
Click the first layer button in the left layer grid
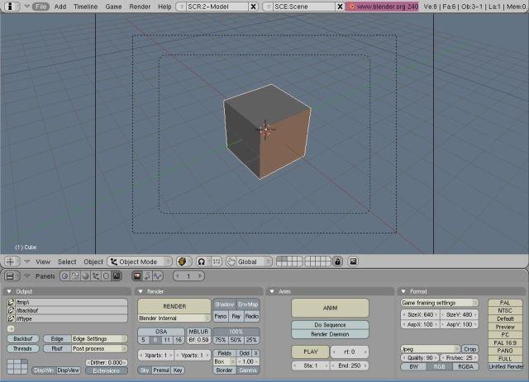pos(279,259)
